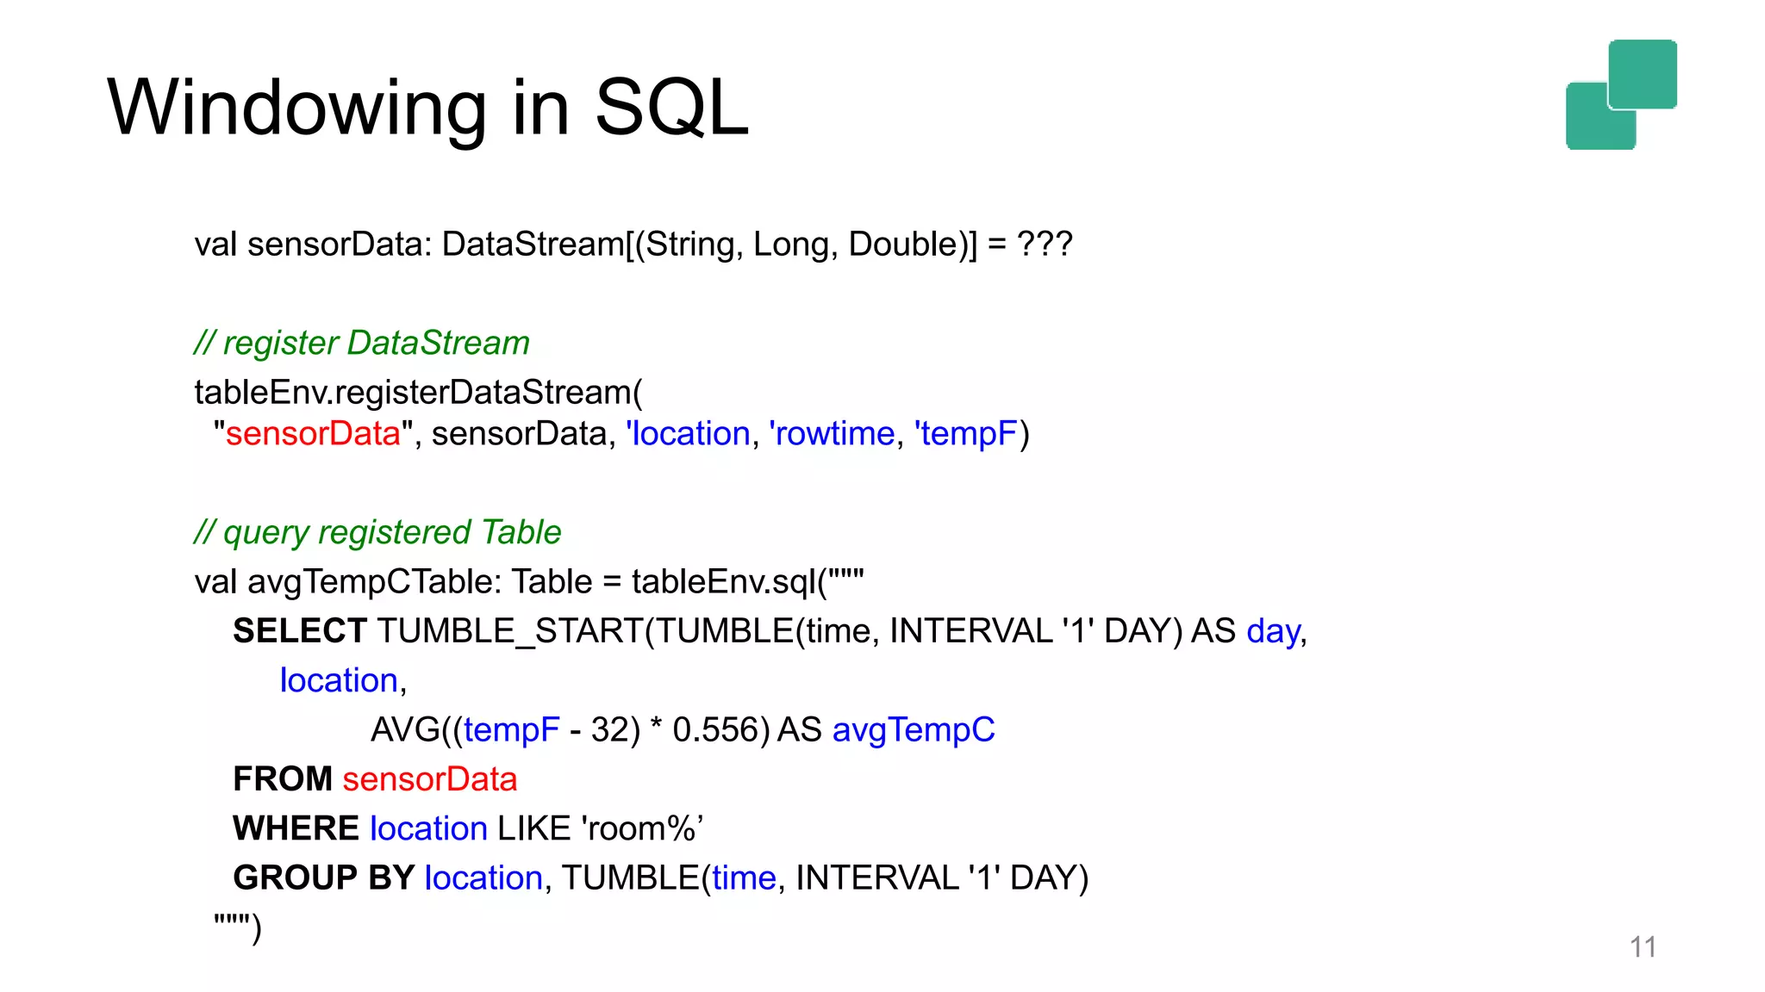Click the blue 'tempF field symbol
The width and height of the screenshot is (1765, 992).
point(966,433)
